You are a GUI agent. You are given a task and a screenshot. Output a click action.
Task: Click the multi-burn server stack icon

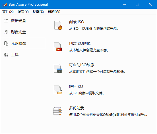click(x=57, y=111)
